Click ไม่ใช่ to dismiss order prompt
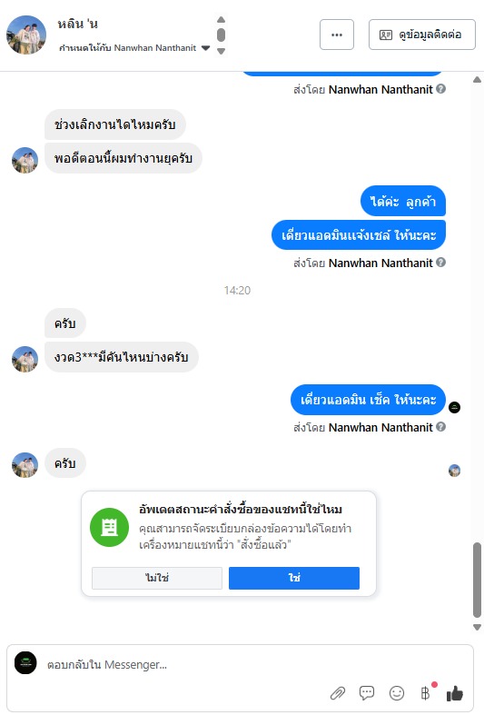Viewport: 484px width, 715px height. click(x=157, y=578)
